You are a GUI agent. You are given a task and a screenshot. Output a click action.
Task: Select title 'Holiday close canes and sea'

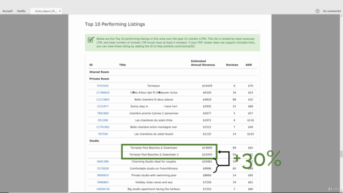tap(154, 182)
